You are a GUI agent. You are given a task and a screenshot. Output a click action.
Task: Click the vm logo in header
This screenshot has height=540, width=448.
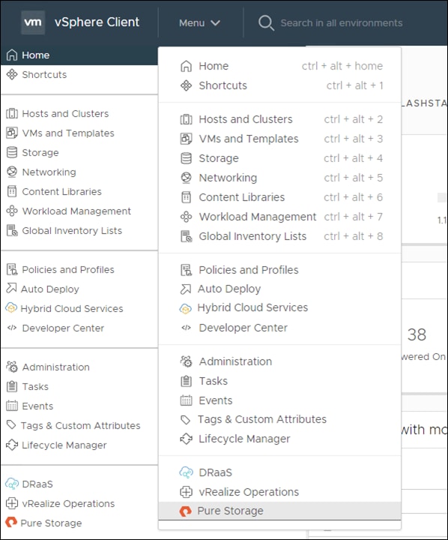(33, 22)
